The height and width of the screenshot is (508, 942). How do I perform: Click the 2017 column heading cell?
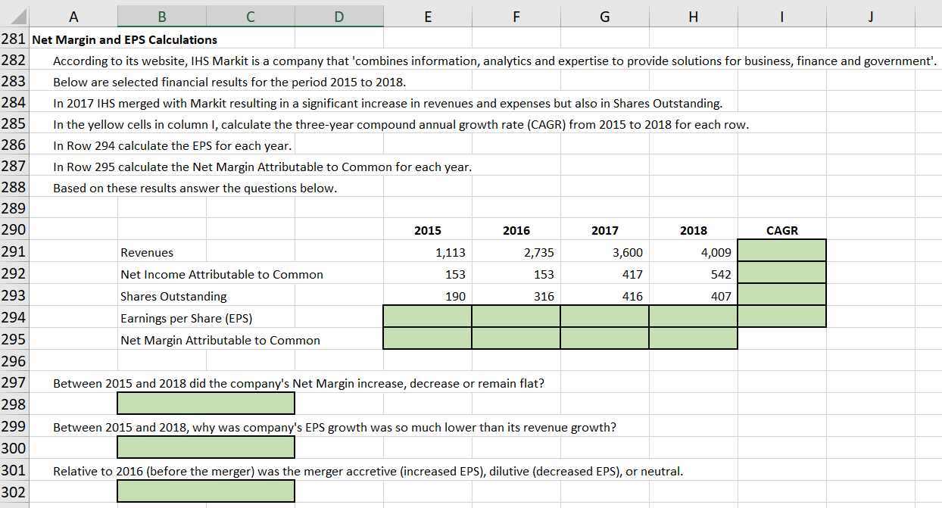(604, 230)
